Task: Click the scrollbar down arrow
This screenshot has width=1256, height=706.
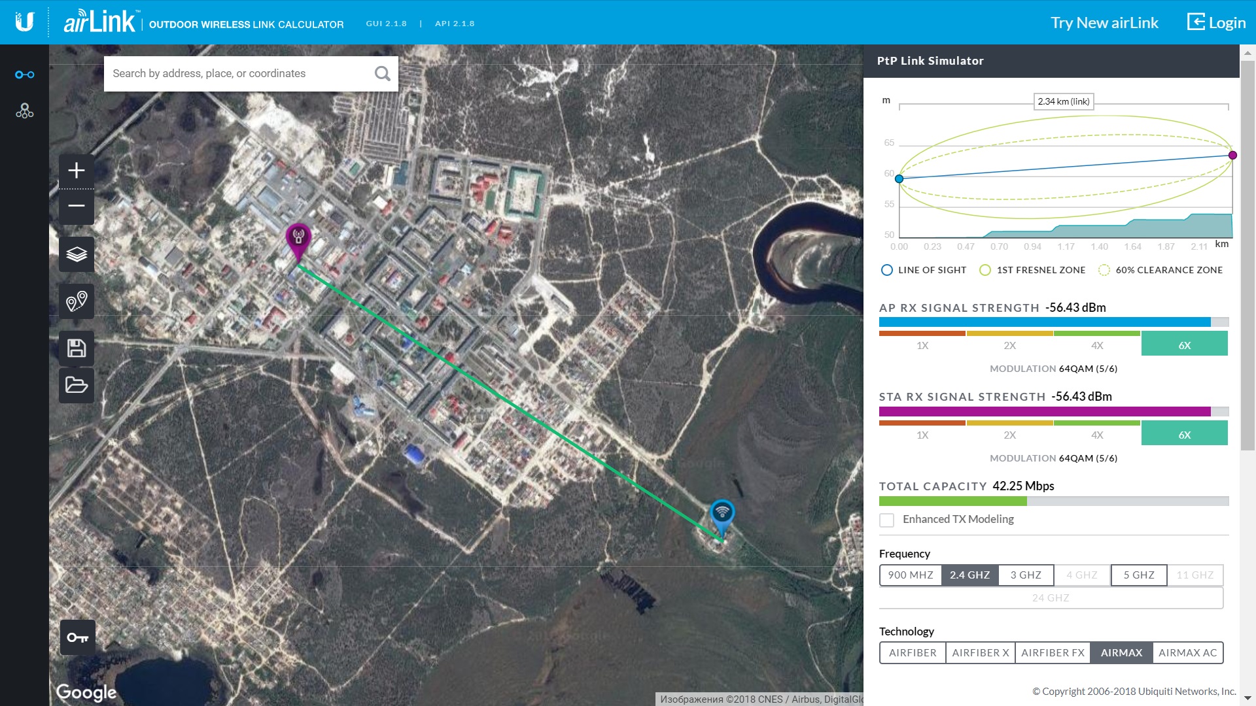Action: [x=1248, y=699]
